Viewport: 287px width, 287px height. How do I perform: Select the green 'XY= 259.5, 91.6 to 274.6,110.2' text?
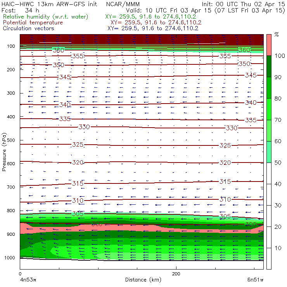click(150, 17)
